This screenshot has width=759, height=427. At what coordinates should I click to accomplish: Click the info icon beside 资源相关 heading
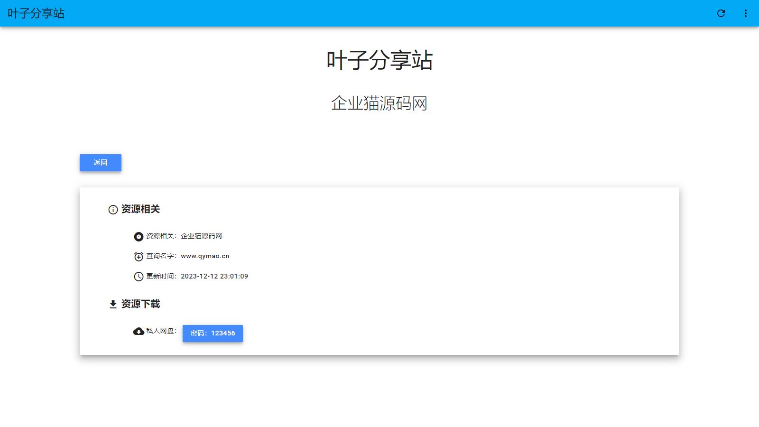[x=113, y=210]
